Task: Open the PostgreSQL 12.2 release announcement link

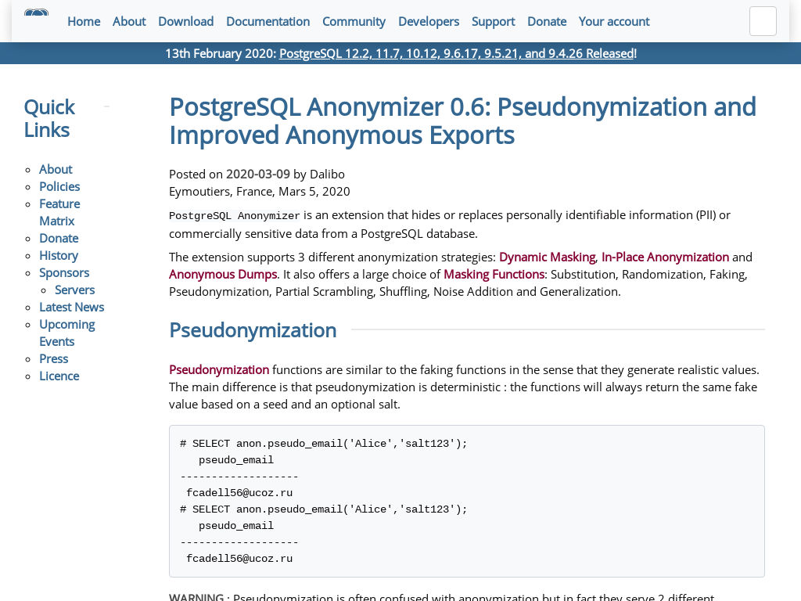Action: tap(457, 53)
